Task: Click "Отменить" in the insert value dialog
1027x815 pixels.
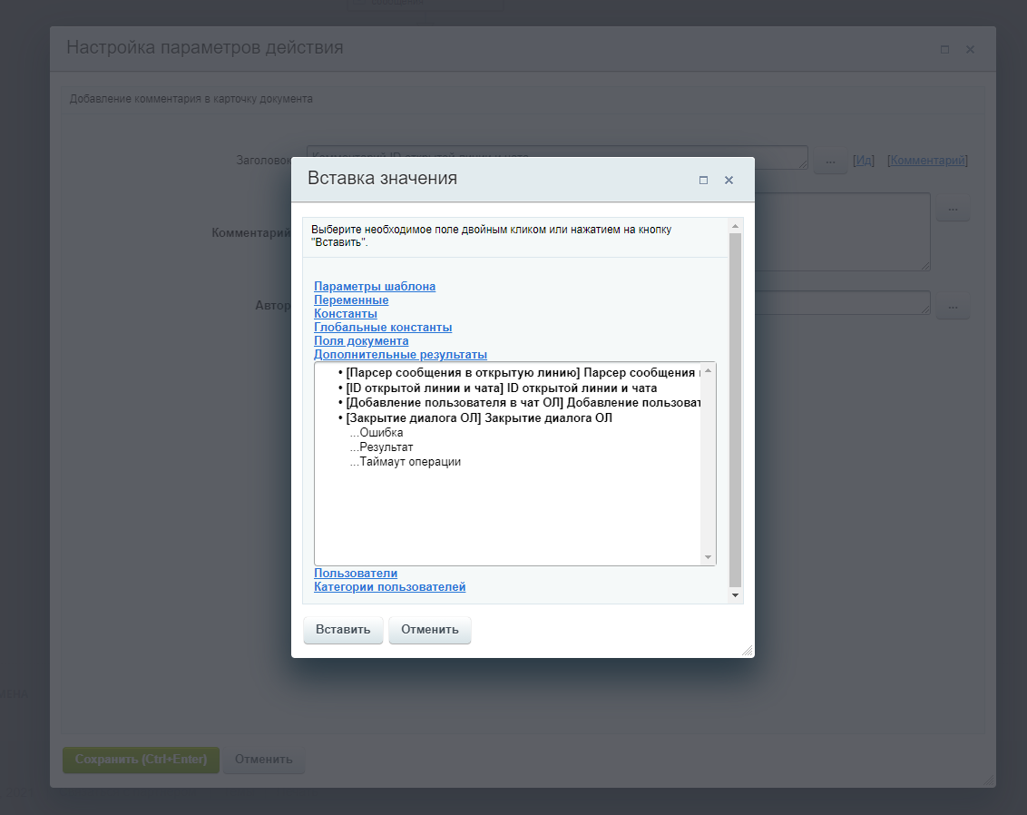Action: (x=429, y=630)
